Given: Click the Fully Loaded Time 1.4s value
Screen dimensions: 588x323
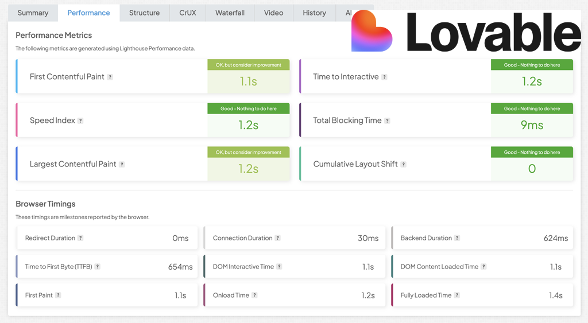Looking at the screenshot, I should pos(556,295).
